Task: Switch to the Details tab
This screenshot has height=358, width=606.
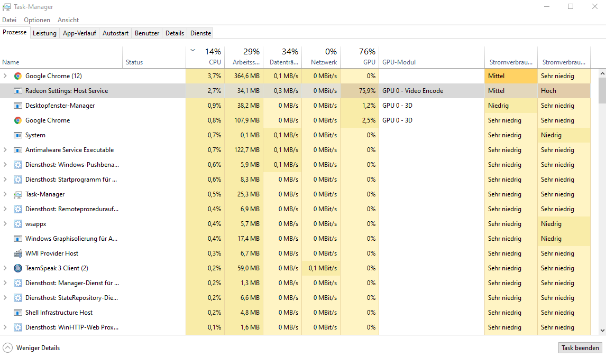Action: click(175, 33)
